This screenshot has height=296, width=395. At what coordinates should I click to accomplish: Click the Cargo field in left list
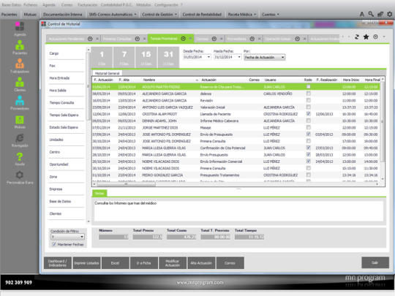click(x=66, y=53)
